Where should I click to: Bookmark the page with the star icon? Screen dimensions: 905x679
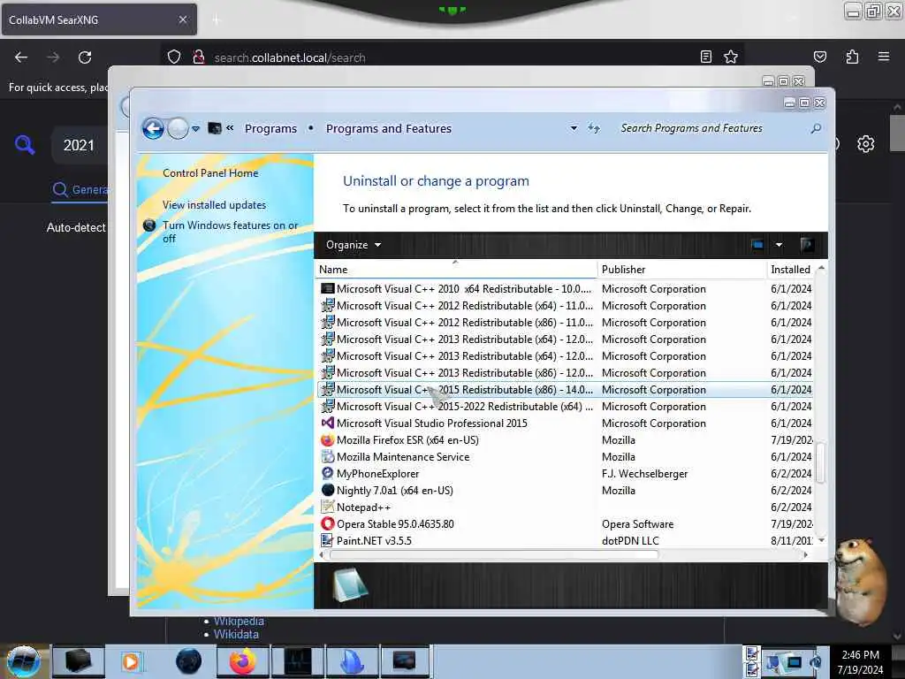tap(731, 57)
